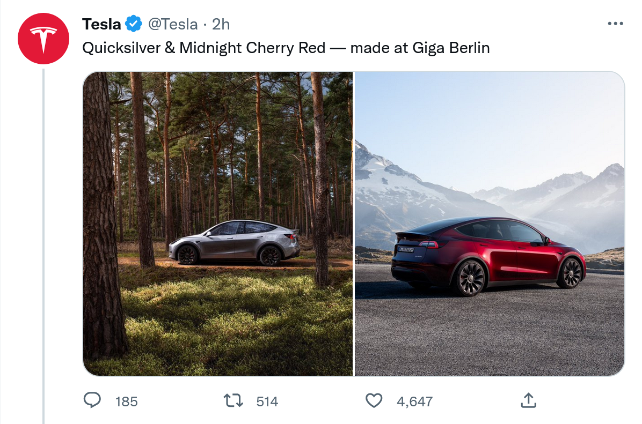Click the 4,647 likes count
Screen dimensions: 642x424
click(414, 401)
